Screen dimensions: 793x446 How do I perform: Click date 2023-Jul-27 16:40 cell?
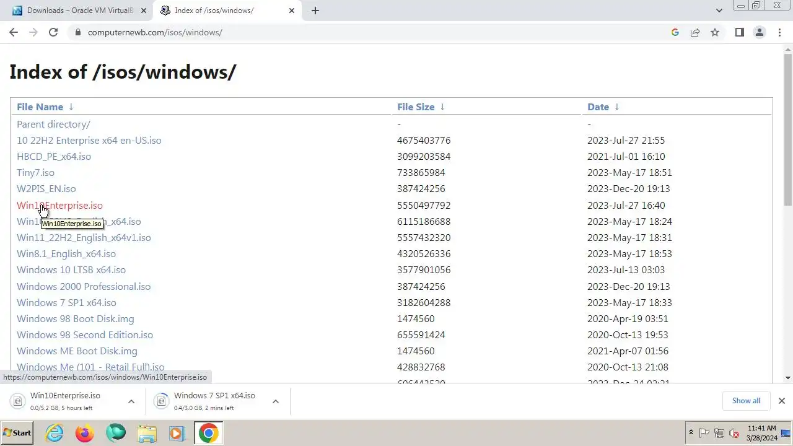pos(626,205)
